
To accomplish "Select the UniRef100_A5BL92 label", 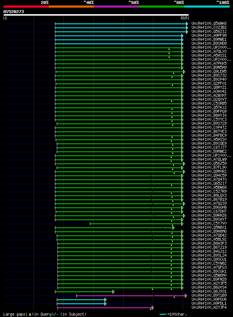I will click(209, 239).
